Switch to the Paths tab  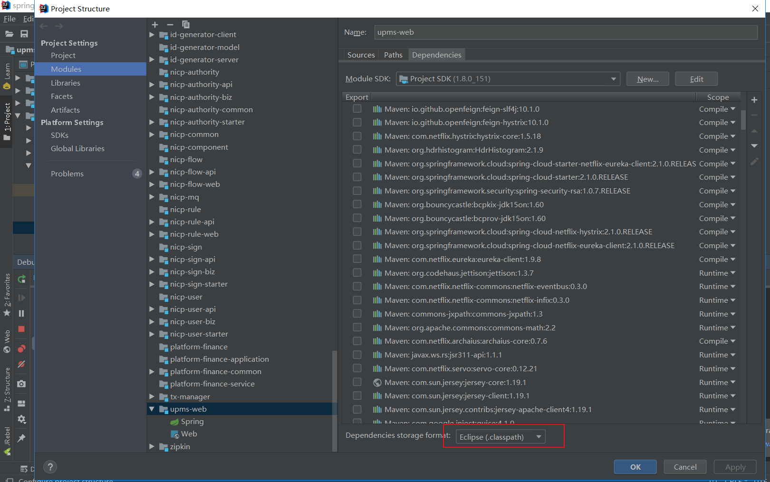[x=393, y=55]
